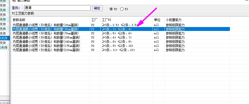Select the highlighted row name for 35um基铜
This screenshot has height=104, width=249.
46,29
